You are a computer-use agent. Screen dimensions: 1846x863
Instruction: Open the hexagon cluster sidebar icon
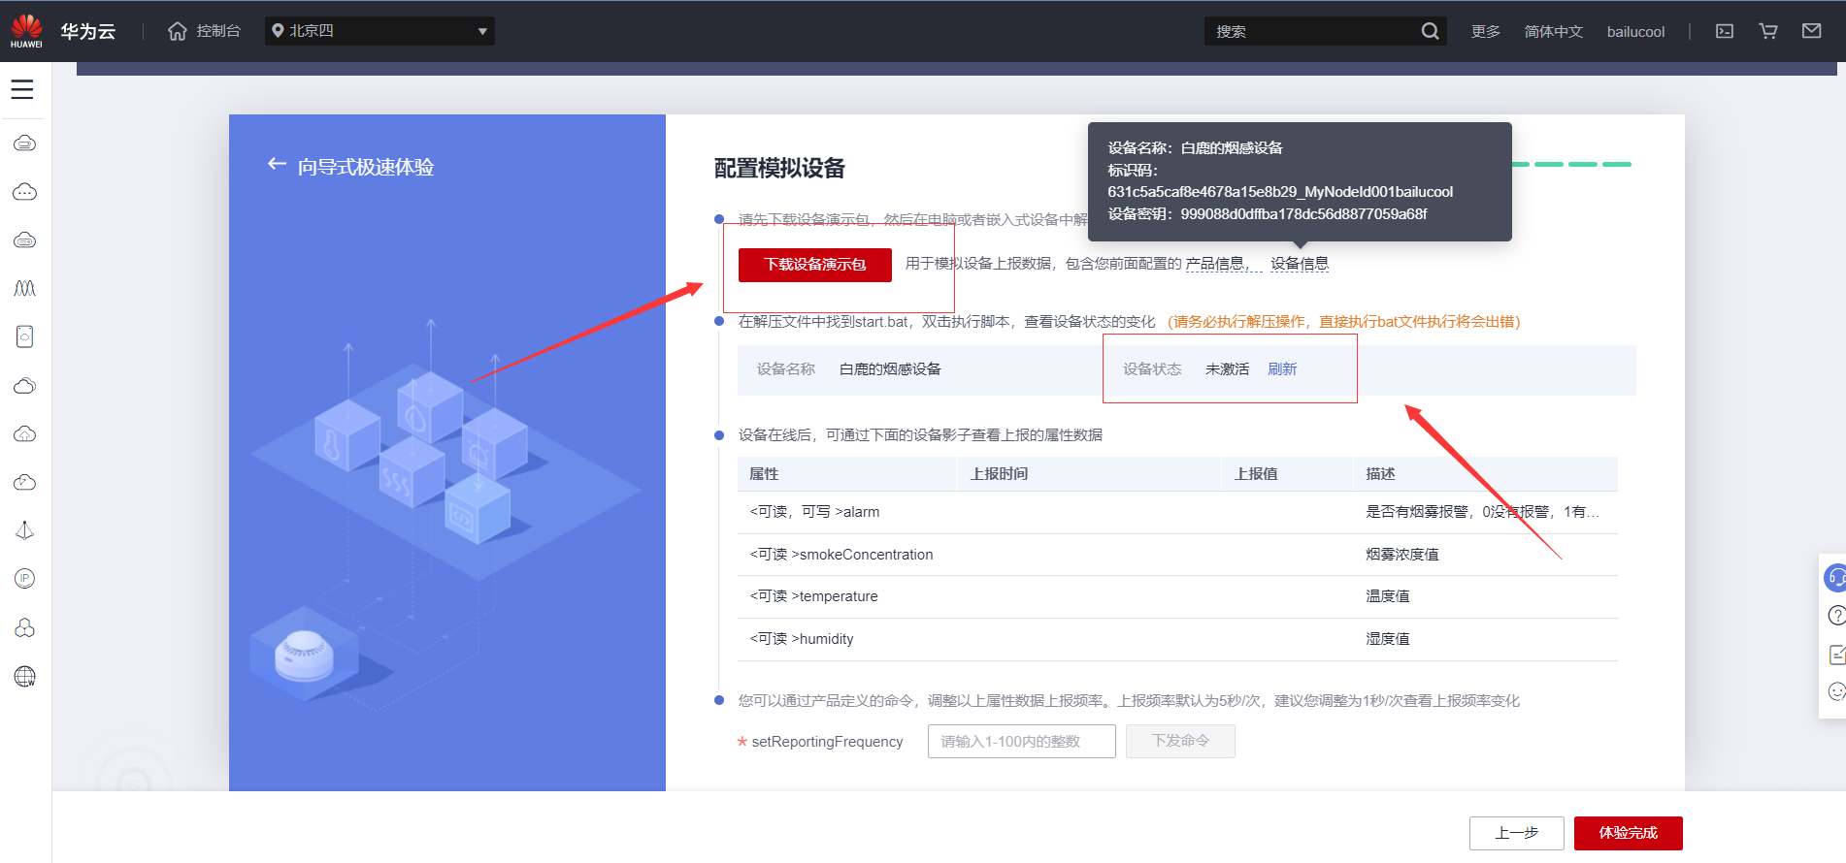25,627
